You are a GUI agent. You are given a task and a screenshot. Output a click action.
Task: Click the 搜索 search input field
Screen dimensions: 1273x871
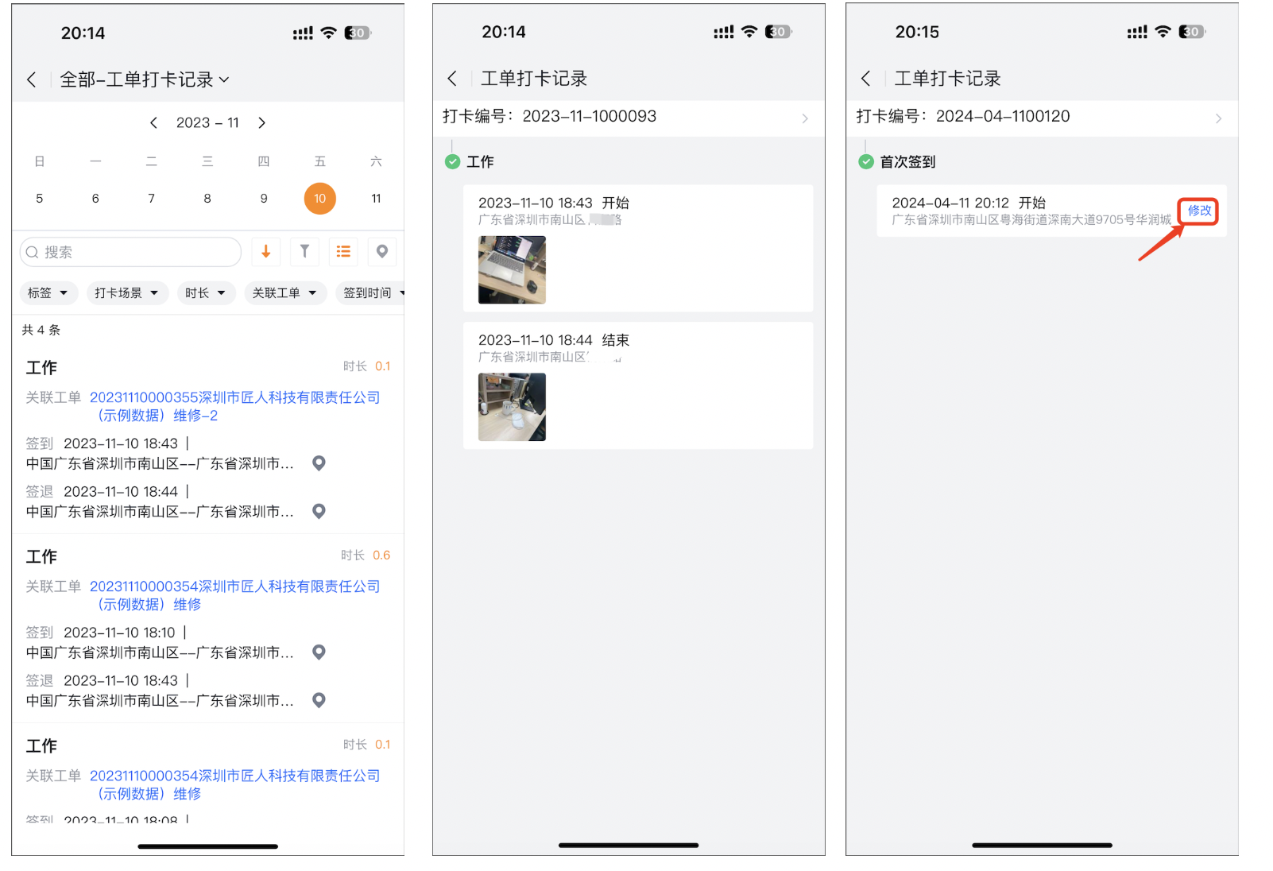coord(130,251)
